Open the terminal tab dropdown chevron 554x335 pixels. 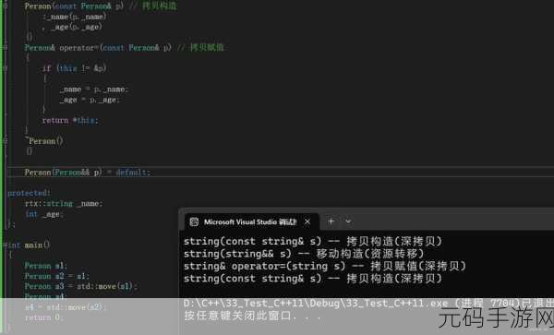pos(348,221)
